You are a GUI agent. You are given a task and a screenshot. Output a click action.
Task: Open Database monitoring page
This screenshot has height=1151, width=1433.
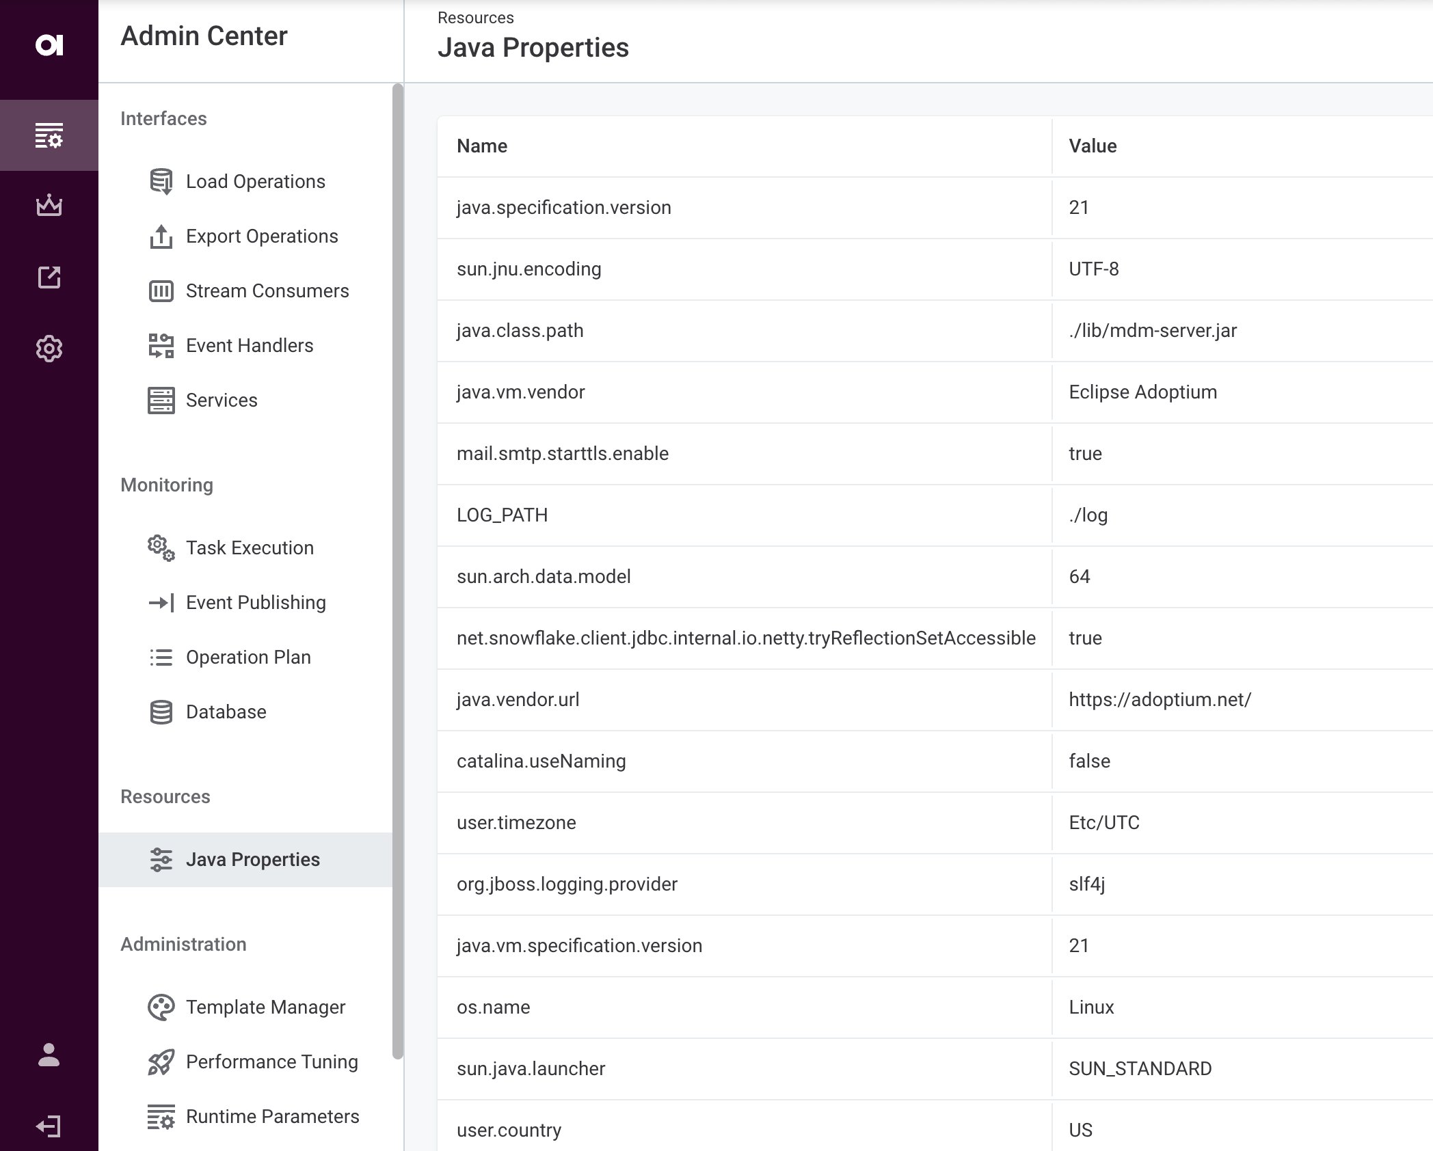[x=226, y=712]
